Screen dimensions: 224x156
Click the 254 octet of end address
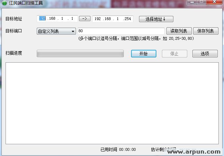click(128, 19)
